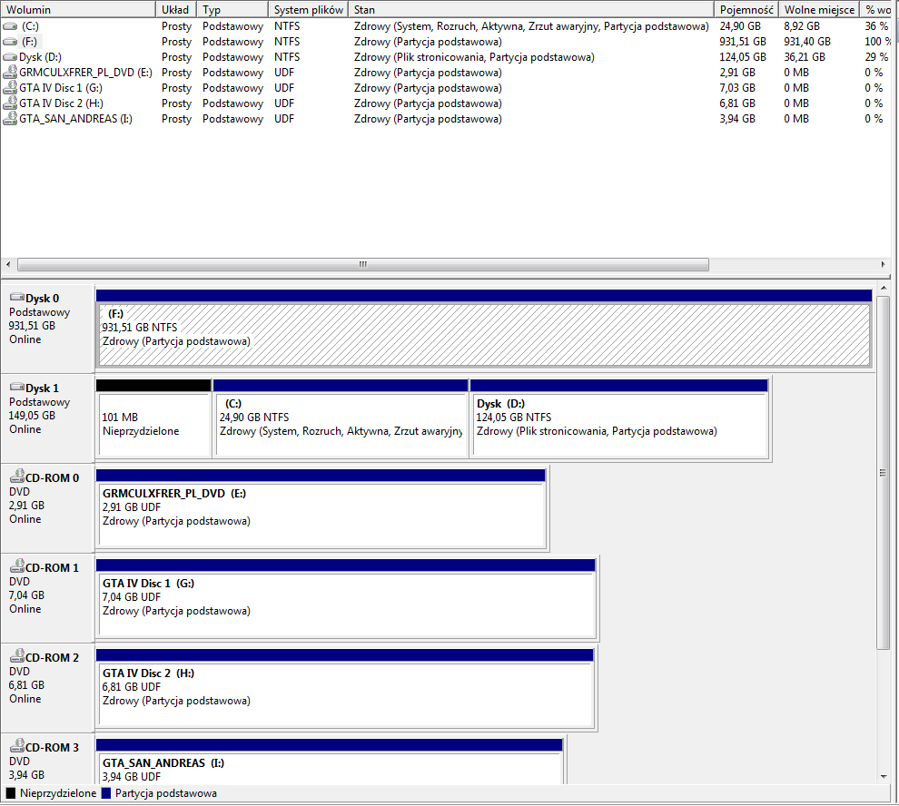
Task: Click the black Nieprzydzielone legend swatch
Action: [x=10, y=793]
